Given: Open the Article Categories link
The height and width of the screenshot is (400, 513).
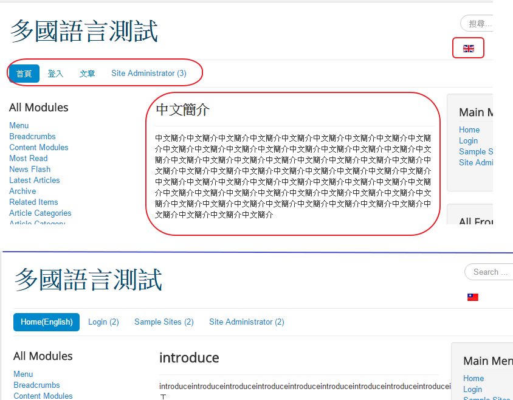Looking at the screenshot, I should pyautogui.click(x=40, y=213).
